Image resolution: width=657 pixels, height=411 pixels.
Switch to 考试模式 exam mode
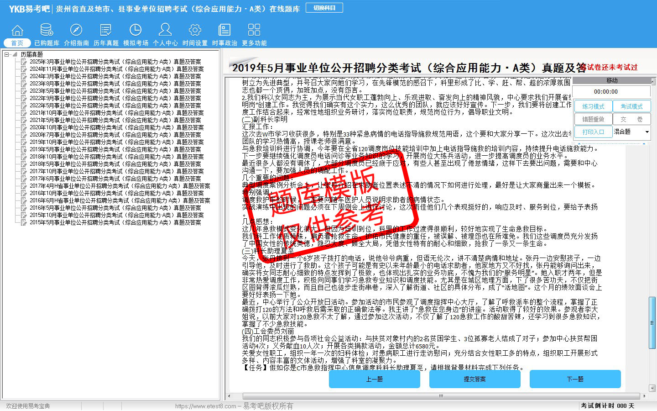[631, 106]
